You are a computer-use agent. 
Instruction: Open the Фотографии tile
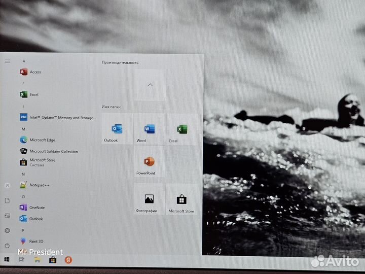click(x=150, y=199)
